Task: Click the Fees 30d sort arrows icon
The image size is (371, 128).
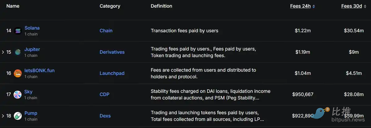Action: (x=365, y=6)
